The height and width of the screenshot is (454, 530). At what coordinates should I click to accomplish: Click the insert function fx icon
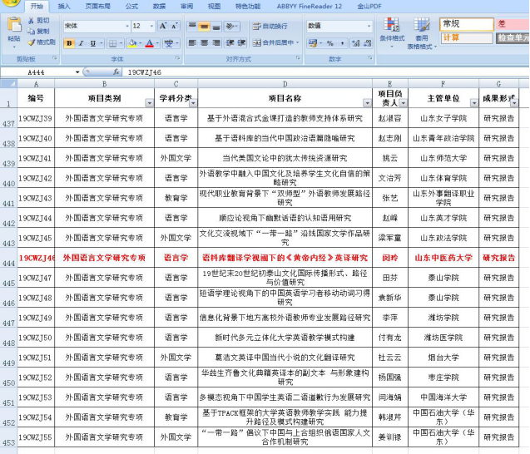[117, 73]
